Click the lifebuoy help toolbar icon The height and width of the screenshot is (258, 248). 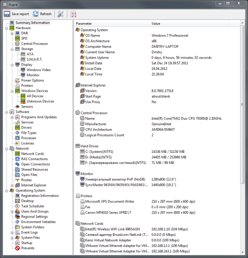point(73,14)
